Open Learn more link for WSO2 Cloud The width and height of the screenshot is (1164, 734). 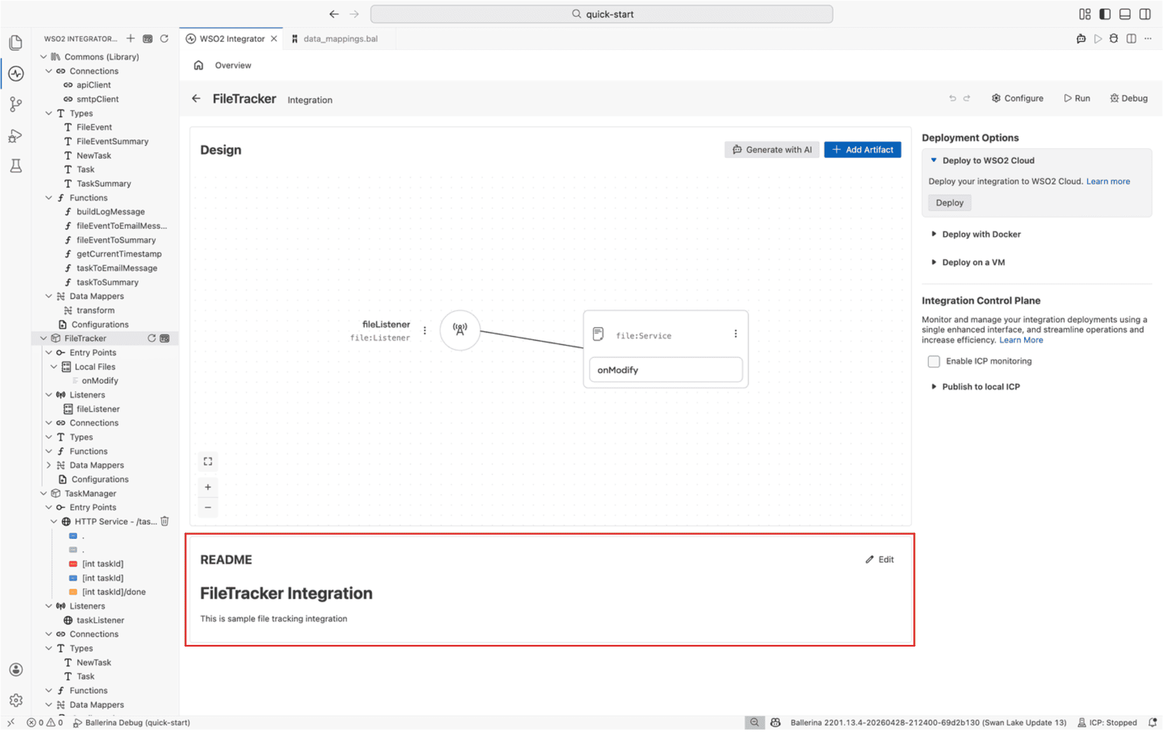pyautogui.click(x=1107, y=181)
